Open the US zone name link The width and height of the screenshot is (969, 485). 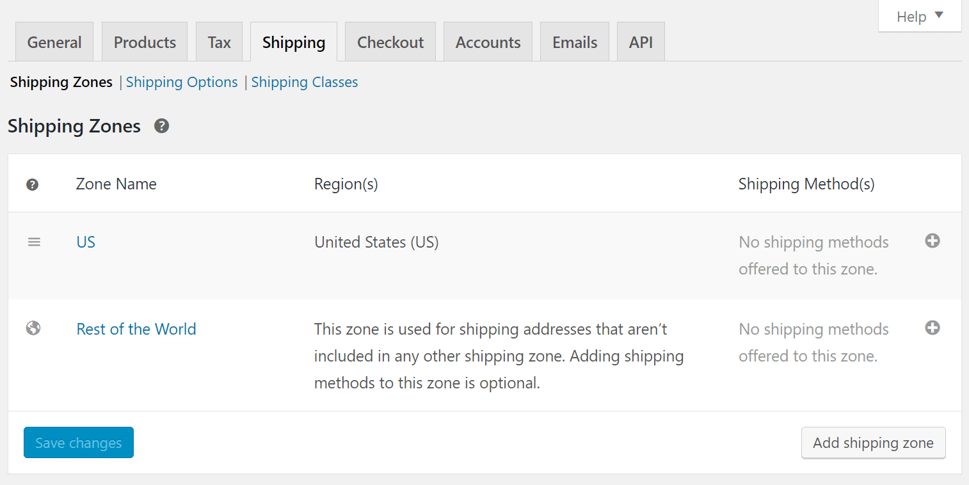86,242
